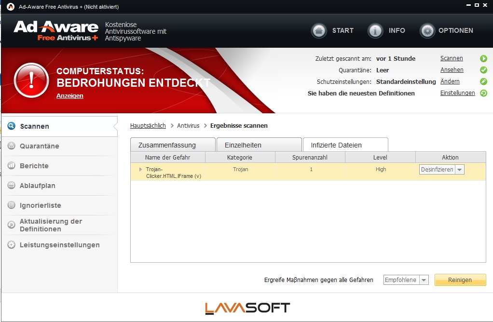
Task: Click the INFO label in header
Action: 397,30
